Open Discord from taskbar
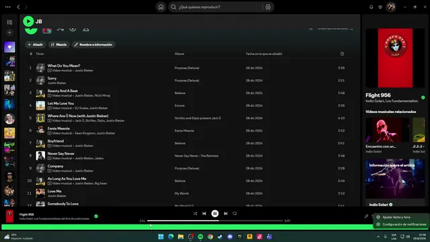The image size is (430, 242). click(x=230, y=237)
